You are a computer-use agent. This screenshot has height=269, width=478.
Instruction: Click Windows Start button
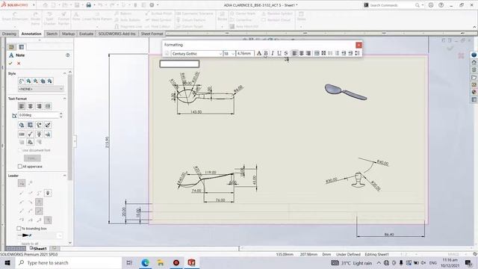click(x=7, y=262)
